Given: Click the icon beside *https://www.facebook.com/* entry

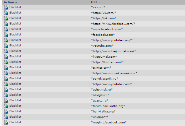Looking at the screenshot, I should [6, 24].
